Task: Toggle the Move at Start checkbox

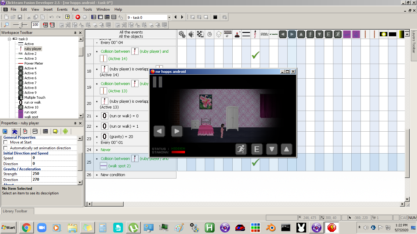Action: (x=5, y=142)
